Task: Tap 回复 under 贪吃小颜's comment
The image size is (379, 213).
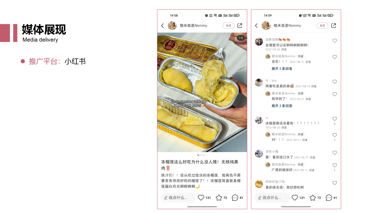Action: (x=313, y=158)
